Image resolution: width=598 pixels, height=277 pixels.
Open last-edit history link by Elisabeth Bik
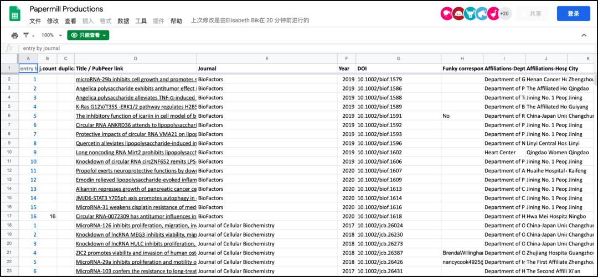pos(250,20)
